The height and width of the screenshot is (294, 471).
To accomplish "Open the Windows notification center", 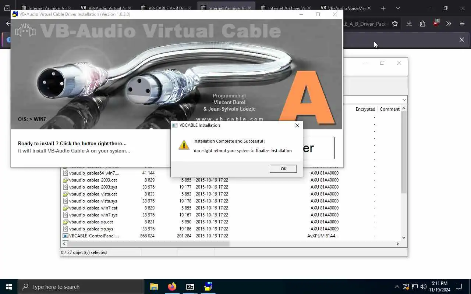I will tap(459, 287).
